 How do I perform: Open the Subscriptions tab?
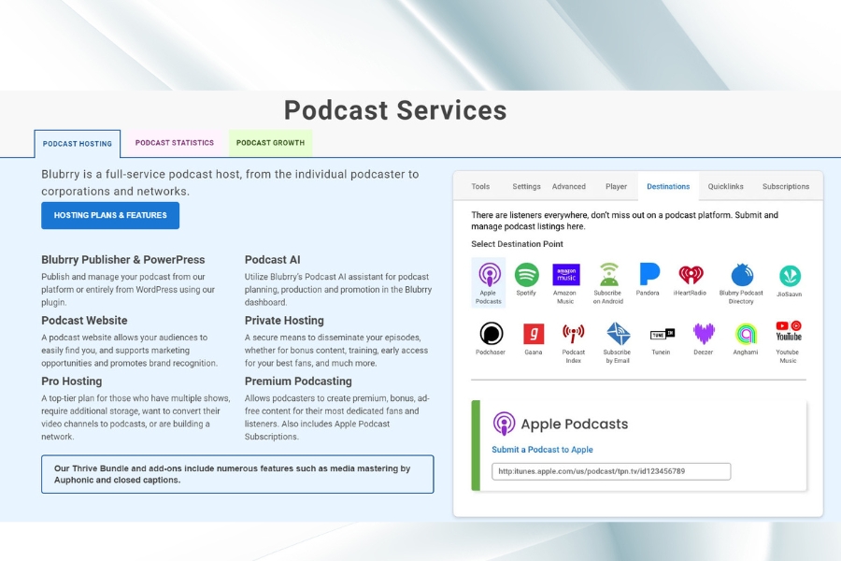point(786,186)
